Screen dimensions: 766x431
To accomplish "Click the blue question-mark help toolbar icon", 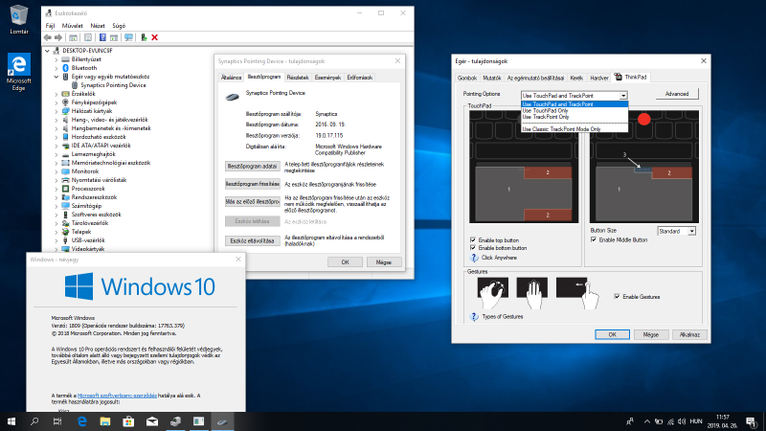I will click(102, 37).
